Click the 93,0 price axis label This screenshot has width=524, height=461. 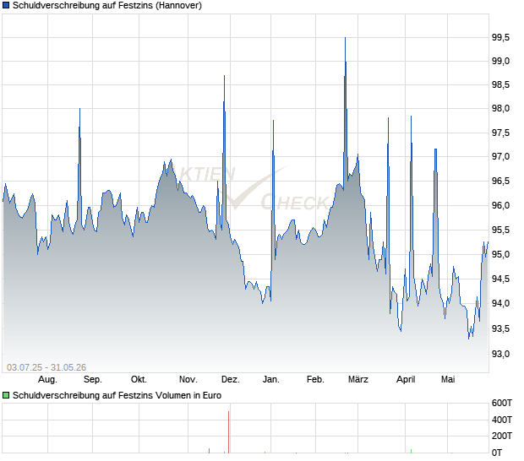click(500, 354)
